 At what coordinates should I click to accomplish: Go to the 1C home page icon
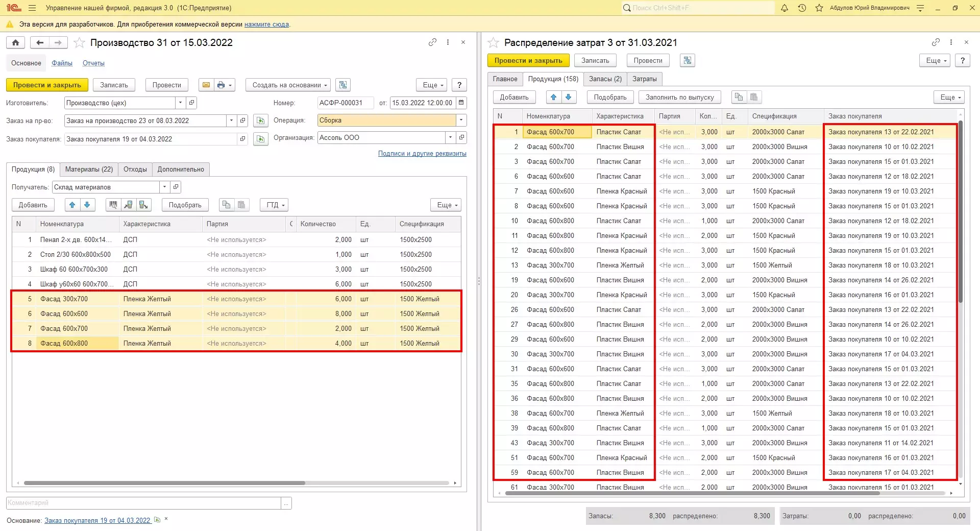click(15, 43)
